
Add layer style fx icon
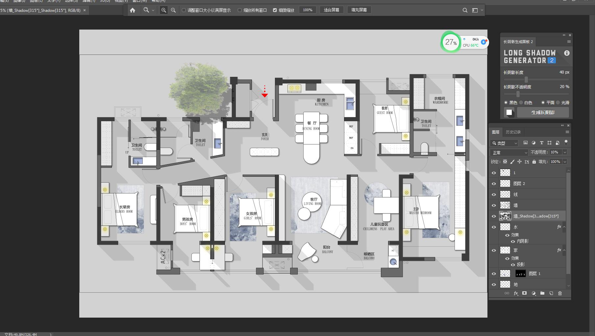click(516, 293)
